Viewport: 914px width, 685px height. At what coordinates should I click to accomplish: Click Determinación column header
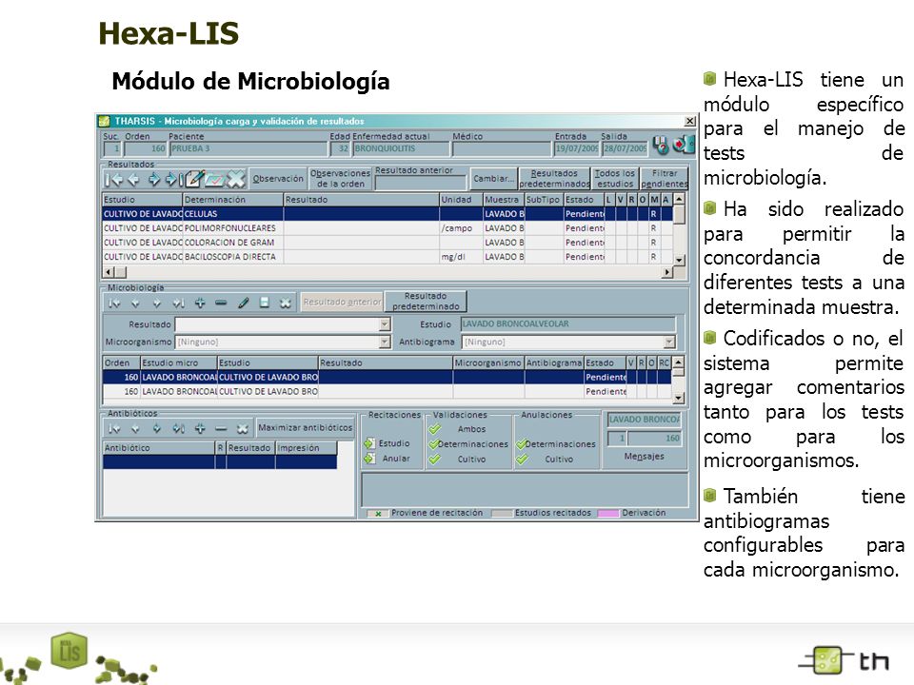pyautogui.click(x=232, y=200)
